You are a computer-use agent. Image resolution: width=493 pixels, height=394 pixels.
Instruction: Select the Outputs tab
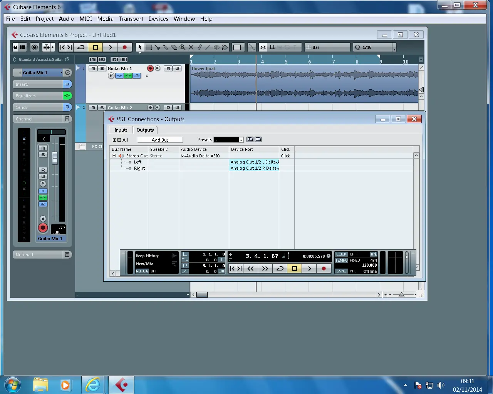(x=145, y=130)
